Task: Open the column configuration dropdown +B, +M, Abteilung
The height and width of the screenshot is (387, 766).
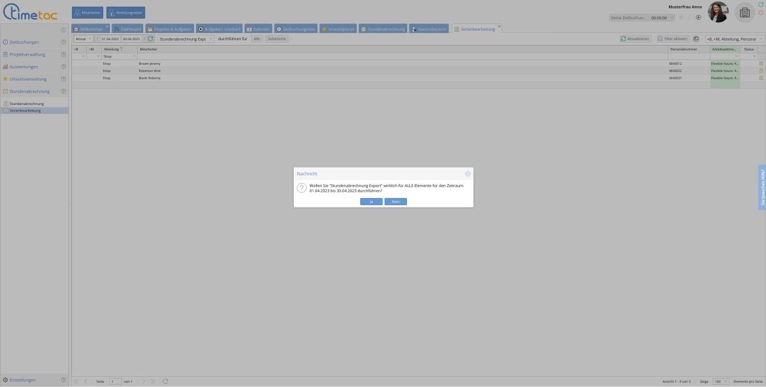Action: 734,38
